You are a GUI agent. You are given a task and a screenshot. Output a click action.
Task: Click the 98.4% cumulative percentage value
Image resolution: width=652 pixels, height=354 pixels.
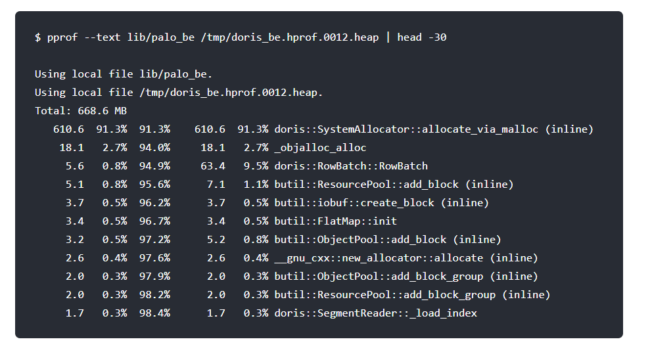(154, 313)
